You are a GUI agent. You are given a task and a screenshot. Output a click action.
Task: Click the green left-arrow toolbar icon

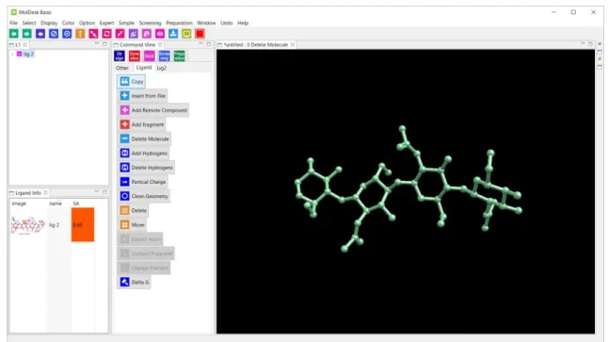pyautogui.click(x=14, y=34)
